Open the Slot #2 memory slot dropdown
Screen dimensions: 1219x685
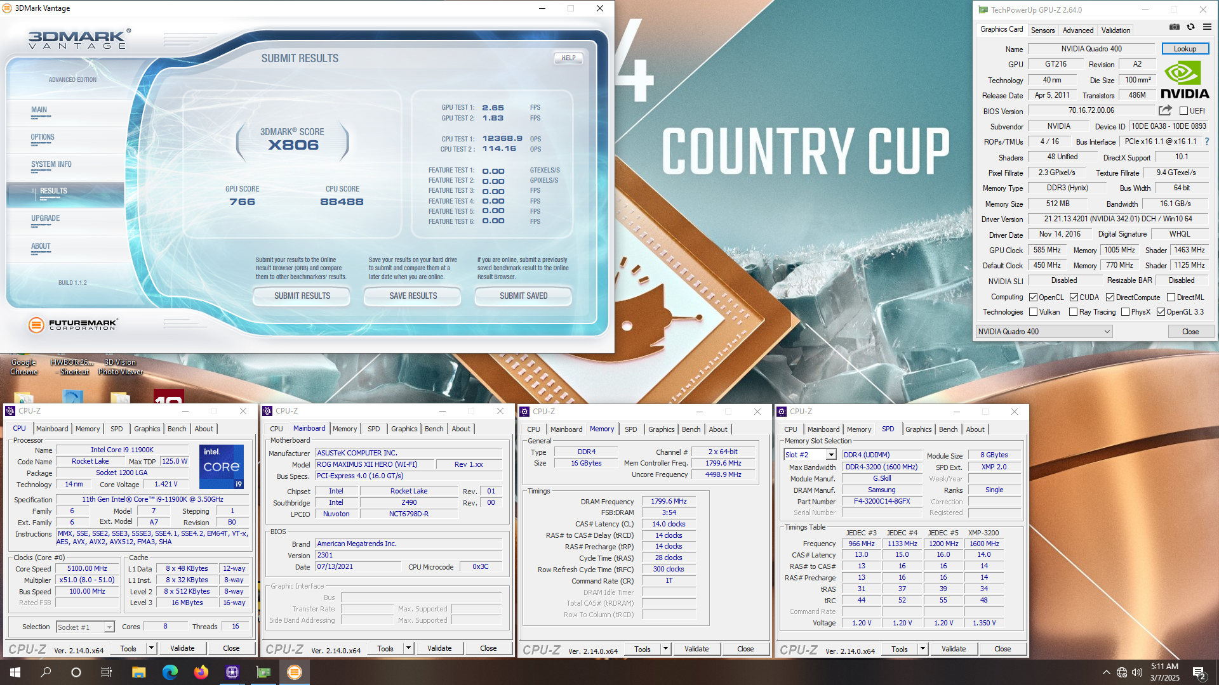(809, 454)
